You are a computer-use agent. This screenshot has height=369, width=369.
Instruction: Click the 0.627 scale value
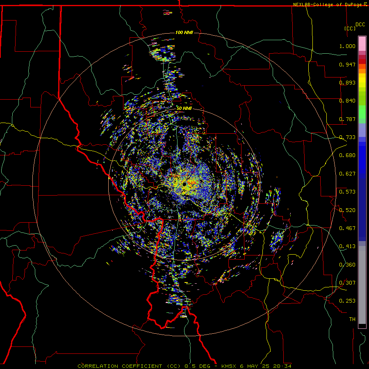coord(347,174)
